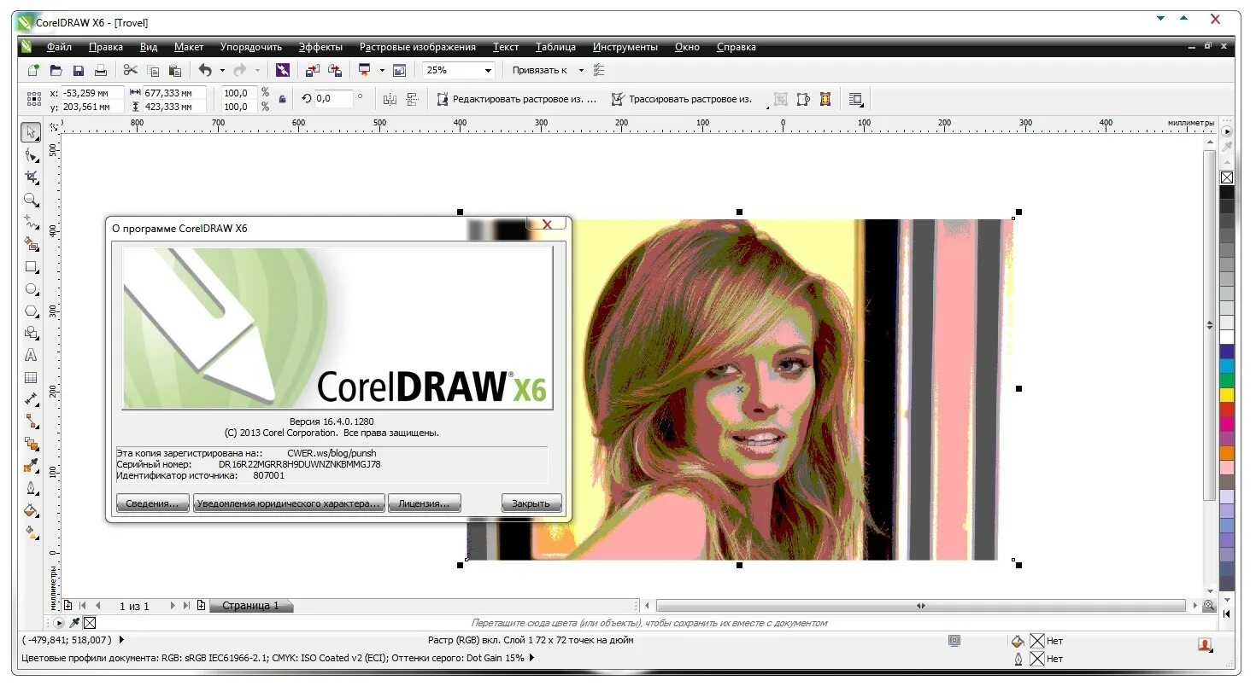Click the Сведения... button

(153, 503)
